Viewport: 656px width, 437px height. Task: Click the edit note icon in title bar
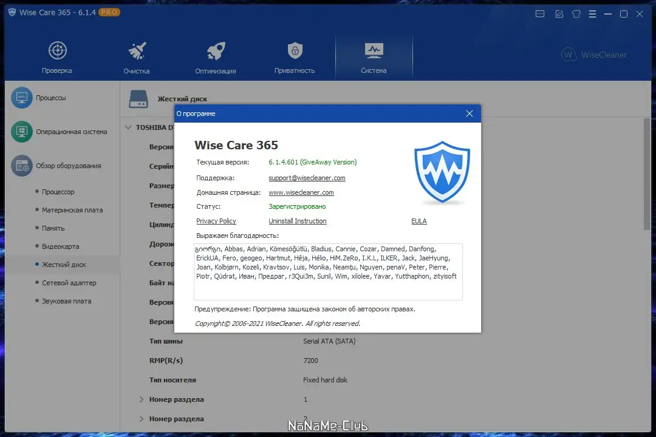(x=559, y=14)
